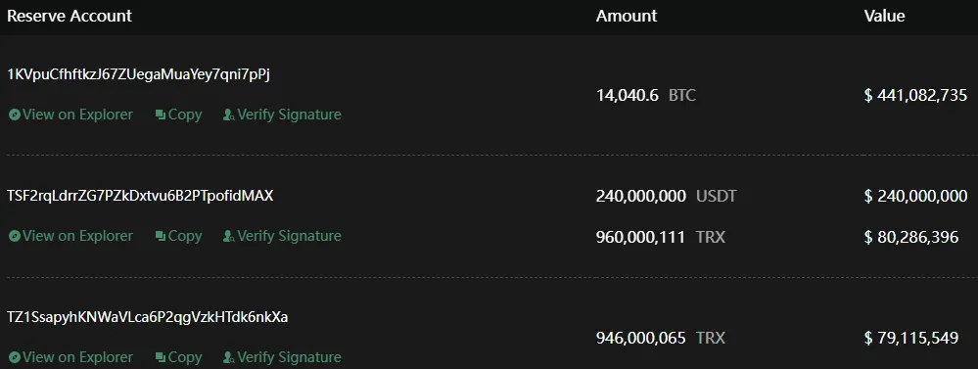Select the Amount column header
This screenshot has height=369, width=978.
(627, 17)
